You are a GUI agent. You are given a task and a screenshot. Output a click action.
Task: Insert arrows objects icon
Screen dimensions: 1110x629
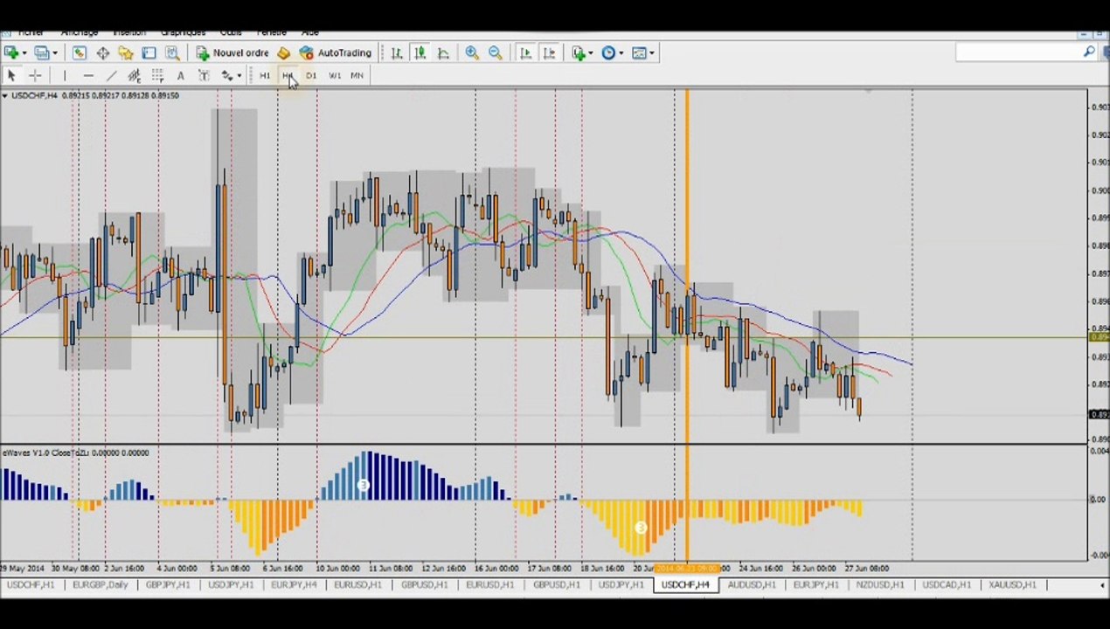pos(226,76)
